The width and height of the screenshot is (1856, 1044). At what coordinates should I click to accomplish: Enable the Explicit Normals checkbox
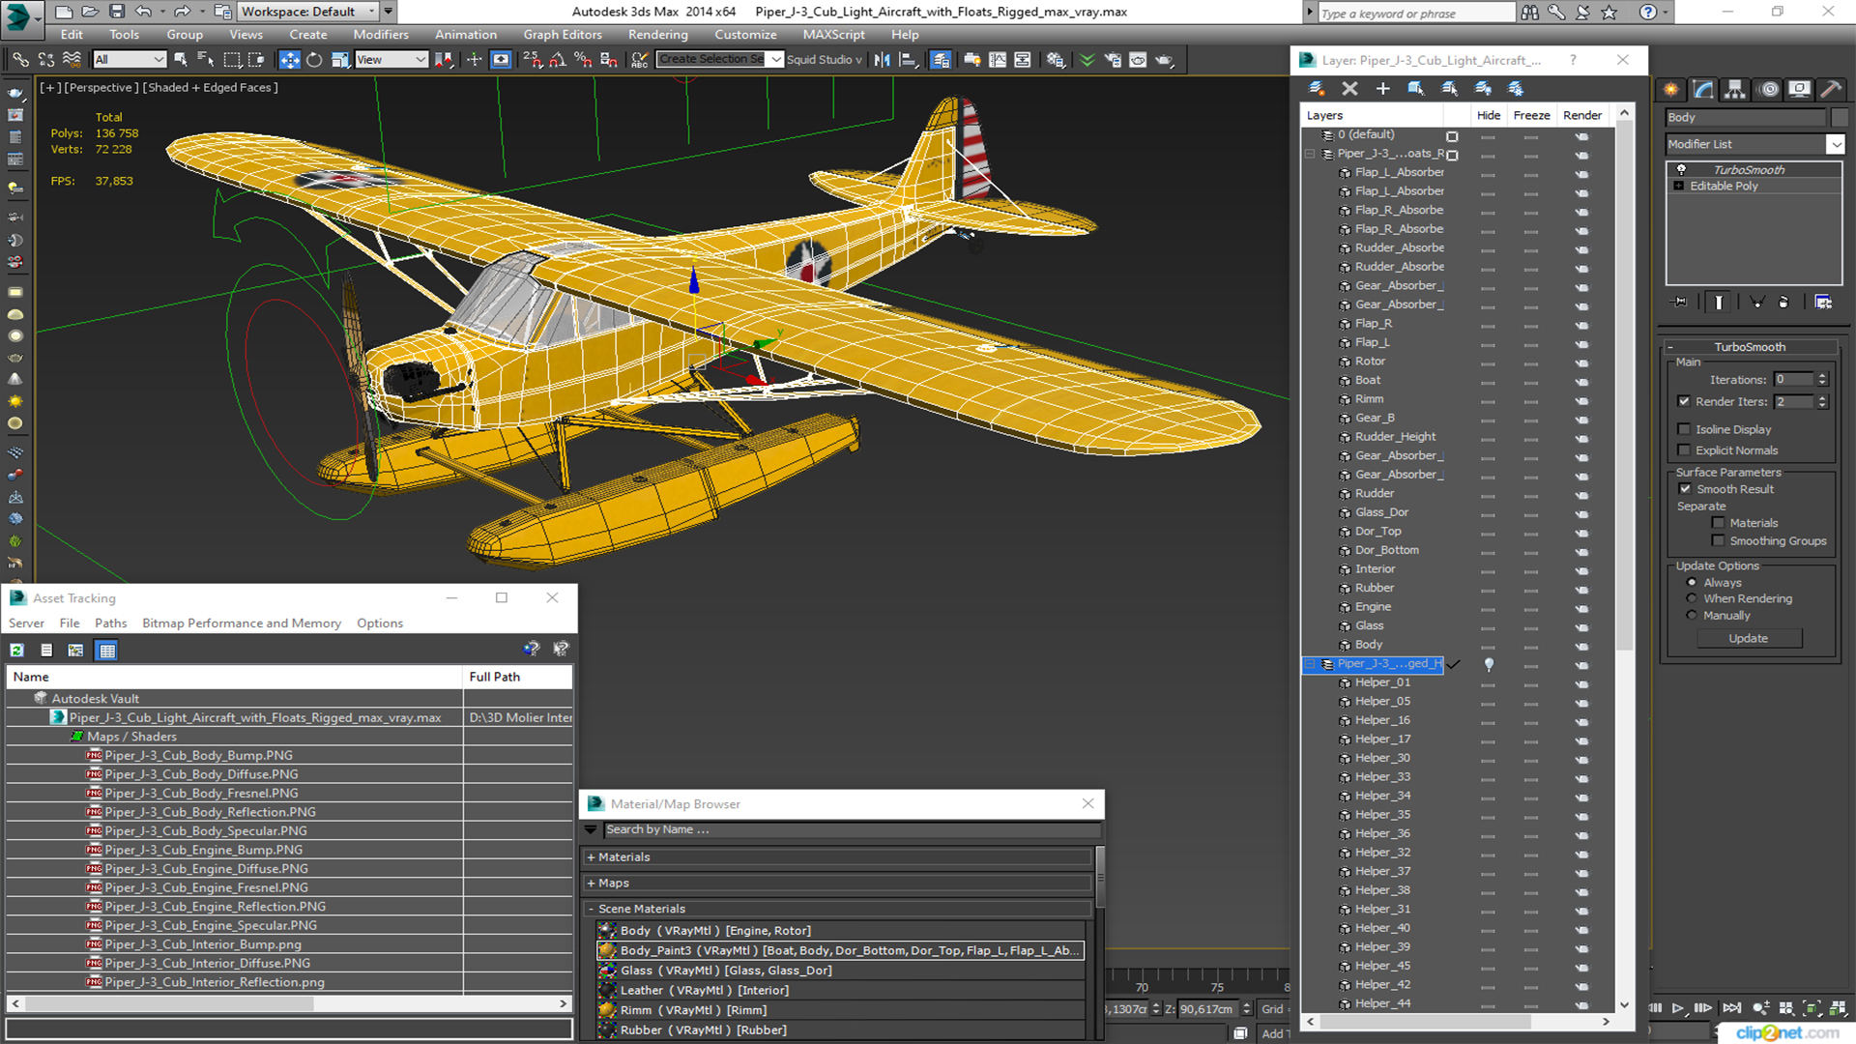pyautogui.click(x=1684, y=450)
